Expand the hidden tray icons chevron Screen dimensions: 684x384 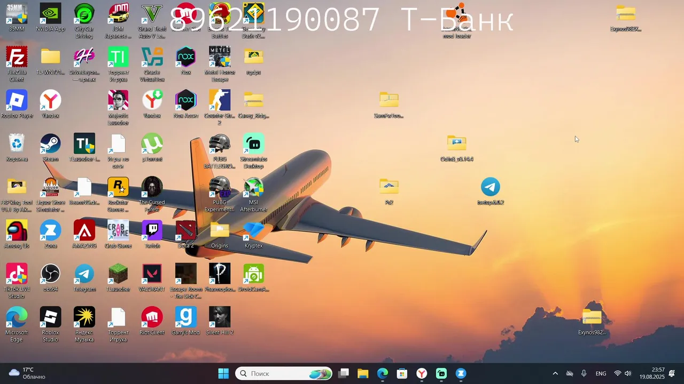click(x=555, y=373)
